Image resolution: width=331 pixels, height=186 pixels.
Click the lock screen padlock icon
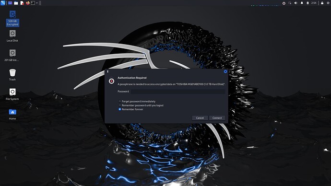(x=322, y=3)
